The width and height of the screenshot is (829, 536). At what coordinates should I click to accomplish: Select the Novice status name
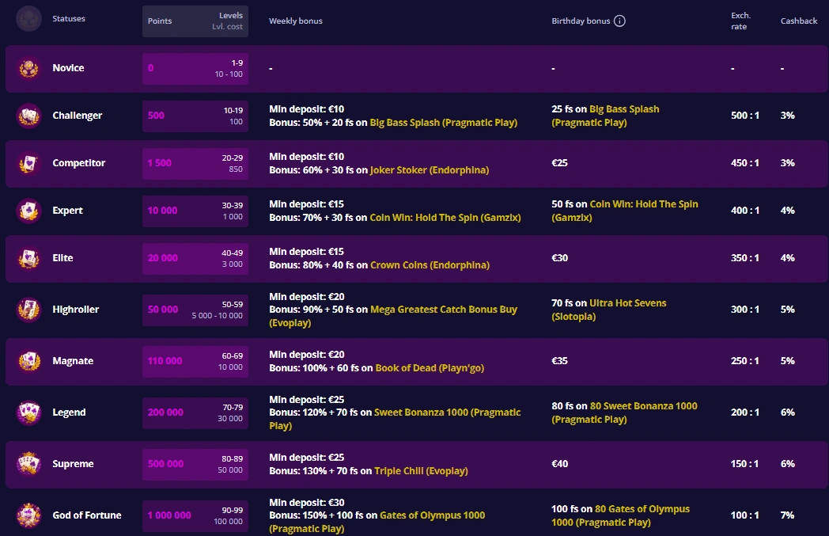(68, 68)
